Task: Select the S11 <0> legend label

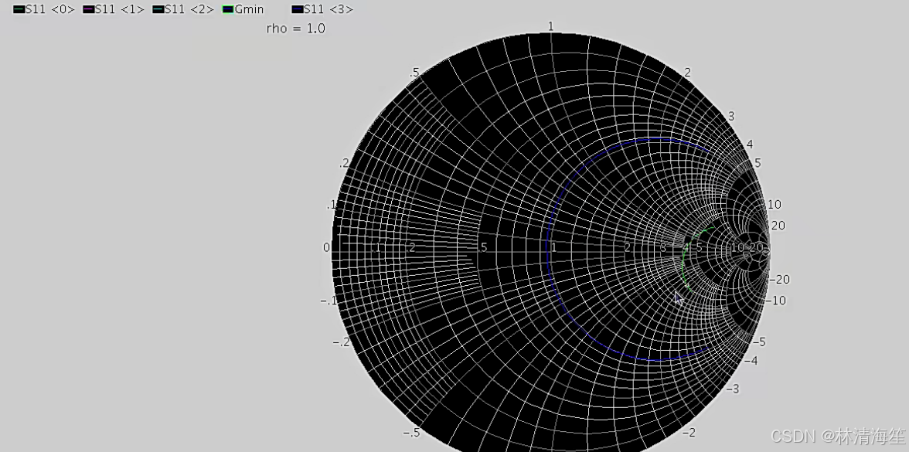Action: coord(50,9)
